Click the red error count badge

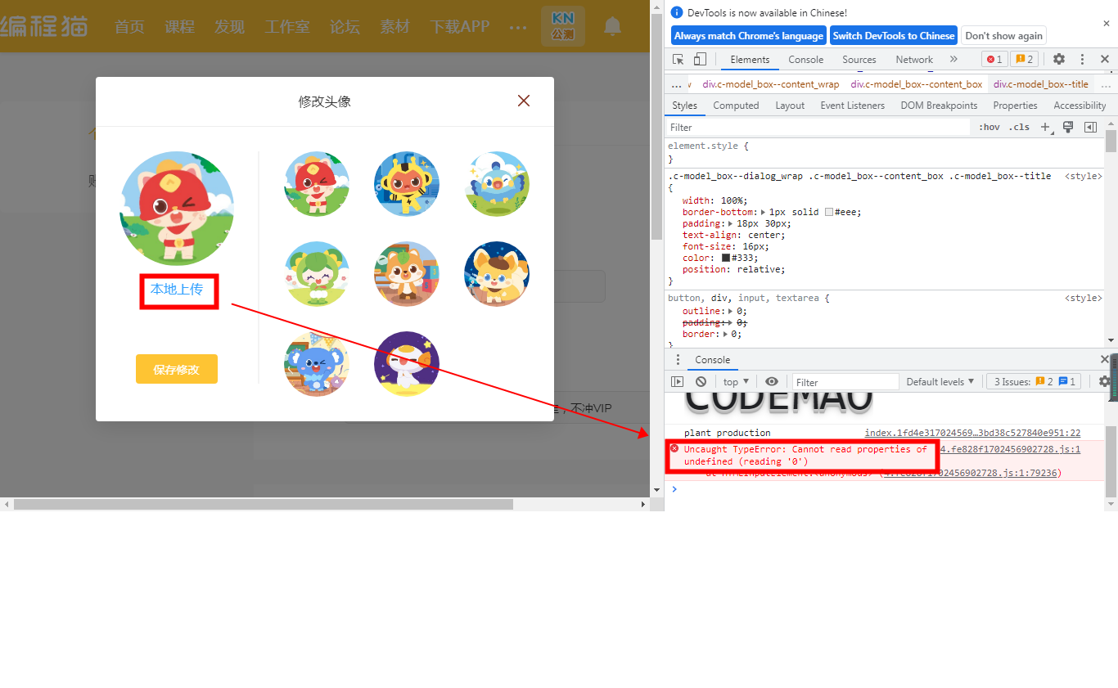click(994, 59)
